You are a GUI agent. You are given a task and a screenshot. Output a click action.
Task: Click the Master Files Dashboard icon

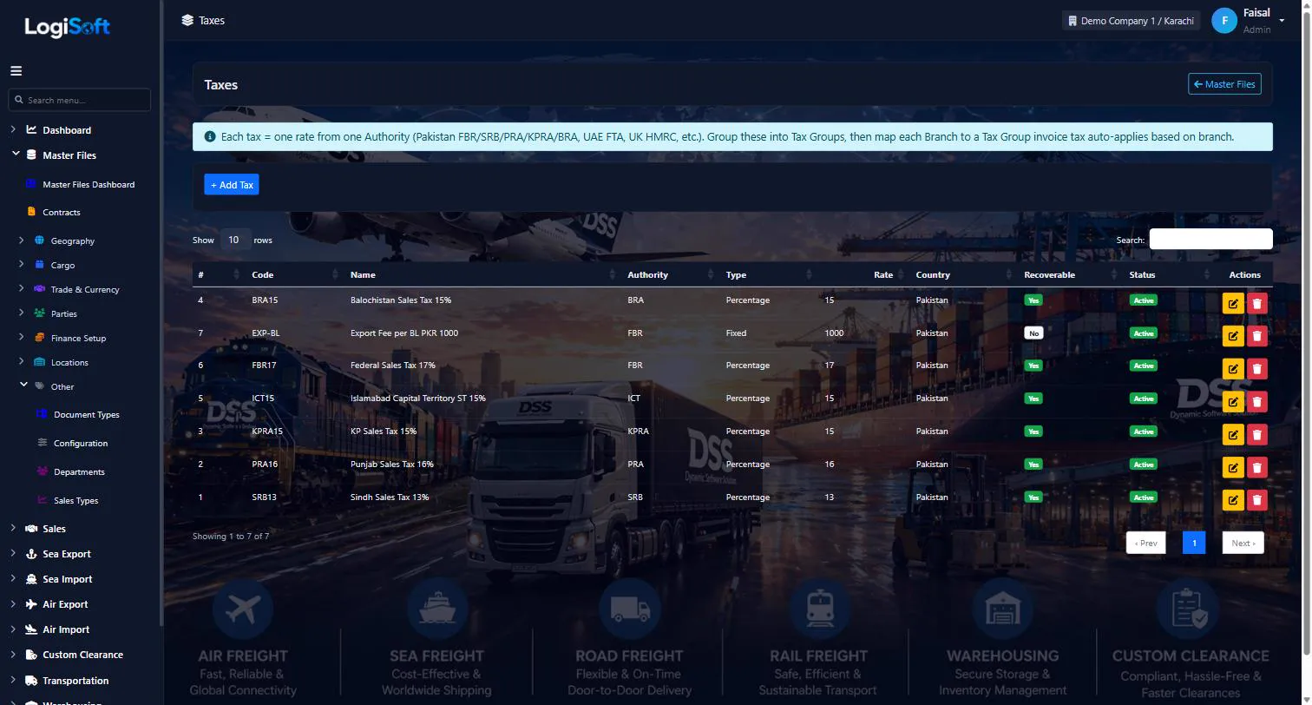[x=31, y=184]
